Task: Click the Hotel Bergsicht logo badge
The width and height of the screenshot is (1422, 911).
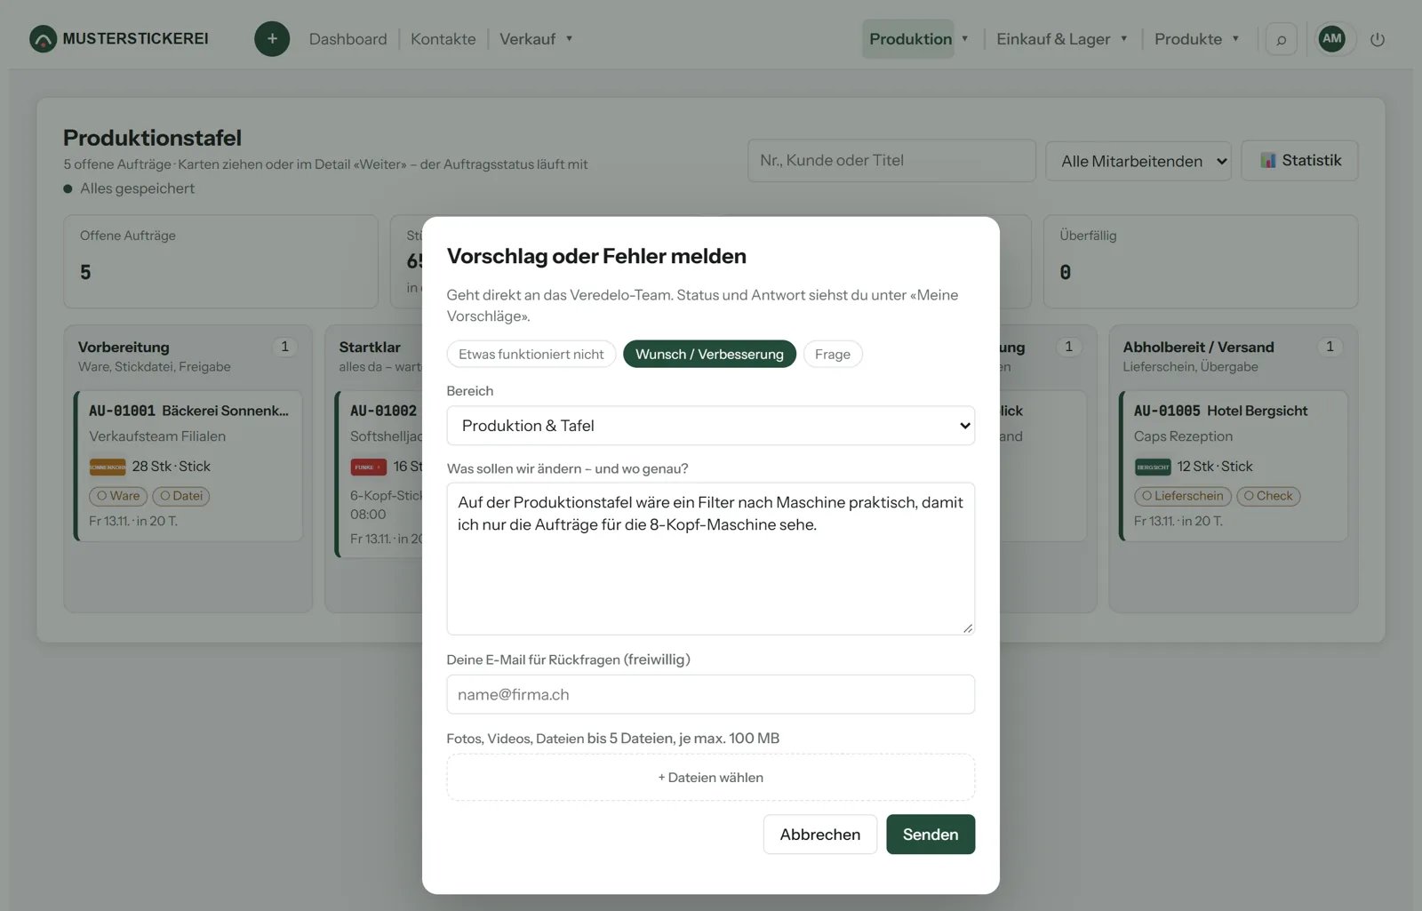Action: [x=1153, y=467]
